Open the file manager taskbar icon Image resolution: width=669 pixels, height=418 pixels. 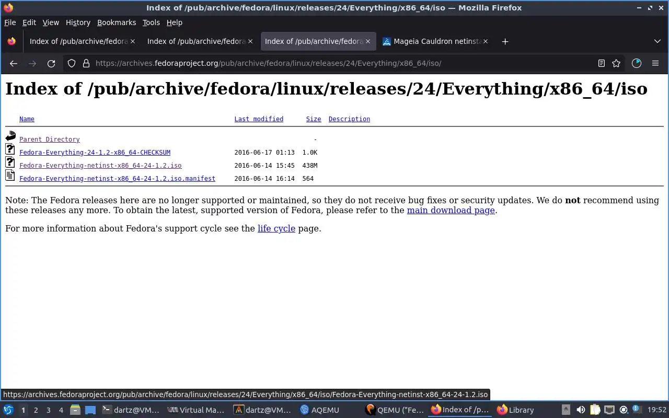[x=75, y=410]
